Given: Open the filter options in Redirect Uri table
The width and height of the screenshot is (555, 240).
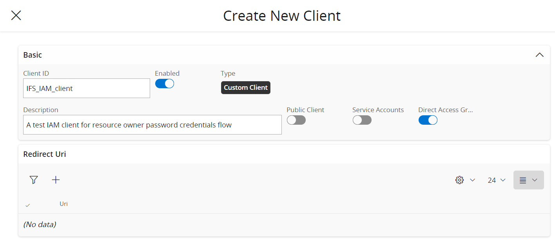Looking at the screenshot, I should (34, 180).
